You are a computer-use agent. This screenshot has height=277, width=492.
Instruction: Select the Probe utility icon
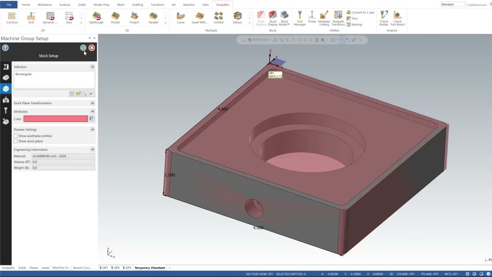[x=312, y=18]
